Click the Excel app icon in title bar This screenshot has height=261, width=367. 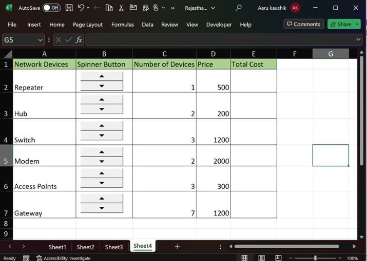[x=9, y=8]
